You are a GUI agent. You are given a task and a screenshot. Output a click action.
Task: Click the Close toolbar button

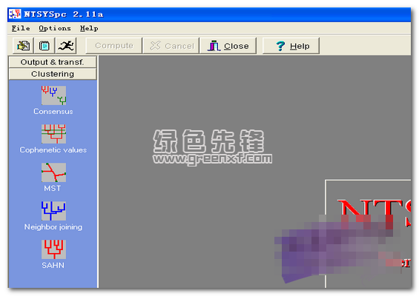pyautogui.click(x=228, y=46)
